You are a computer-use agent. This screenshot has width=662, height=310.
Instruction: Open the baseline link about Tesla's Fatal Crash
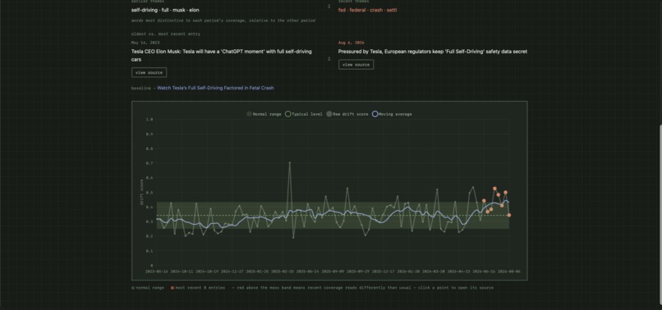(x=215, y=88)
